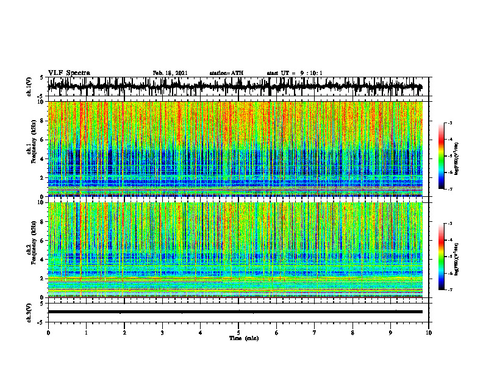Click time axis tick label "9"
This screenshot has height=373, width=483.
[x=390, y=333]
